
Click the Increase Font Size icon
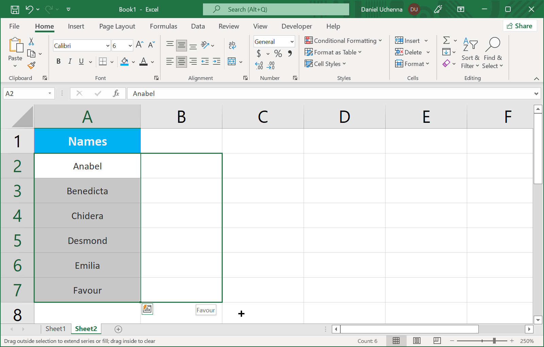[x=139, y=45]
